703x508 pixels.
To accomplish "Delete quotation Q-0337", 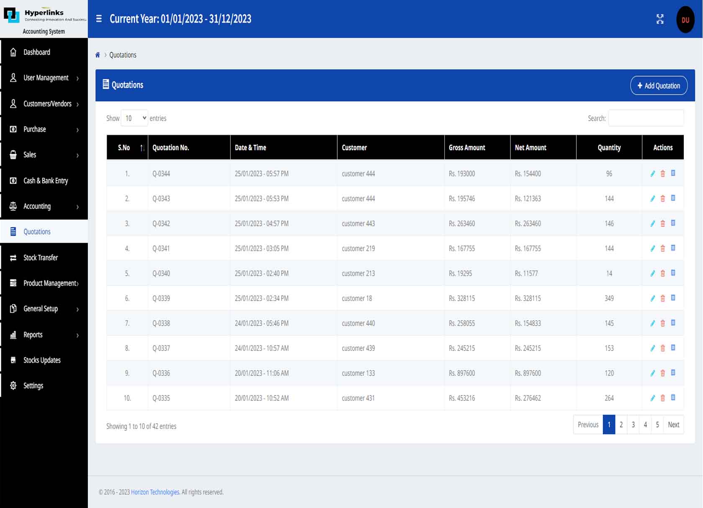I will point(663,348).
